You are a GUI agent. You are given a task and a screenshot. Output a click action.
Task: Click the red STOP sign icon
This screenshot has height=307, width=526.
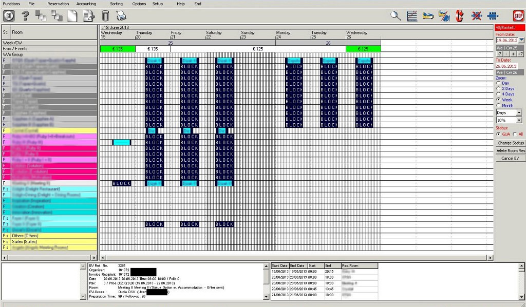[x=519, y=16]
